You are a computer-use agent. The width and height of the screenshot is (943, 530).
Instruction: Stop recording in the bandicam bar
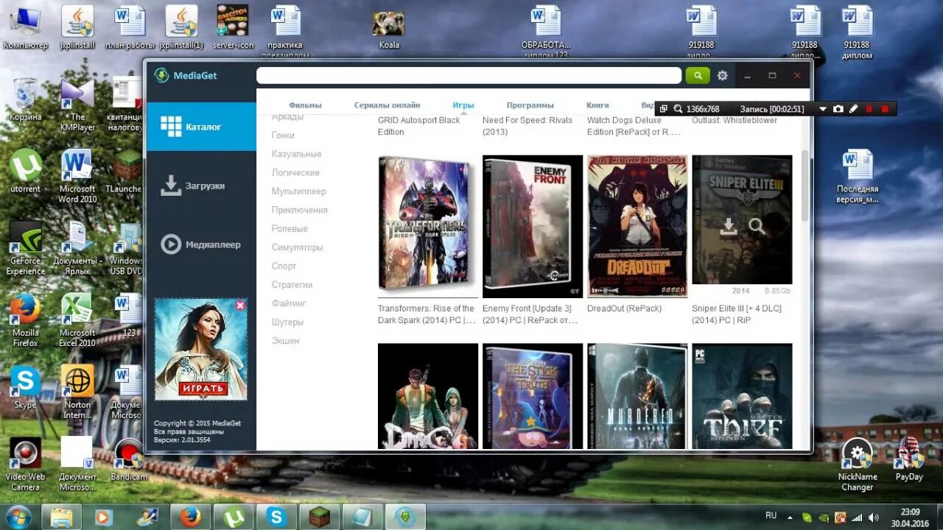tap(885, 109)
